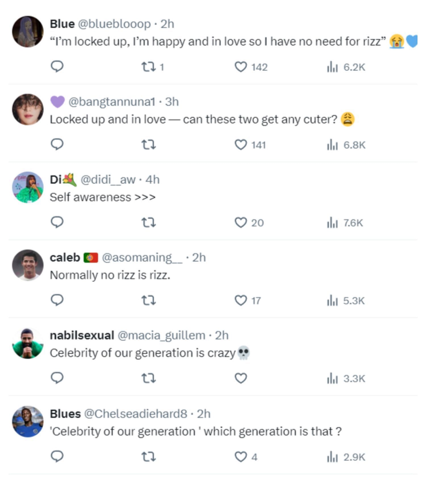
Task: Open caleb's profile picture
Action: [x=28, y=265]
